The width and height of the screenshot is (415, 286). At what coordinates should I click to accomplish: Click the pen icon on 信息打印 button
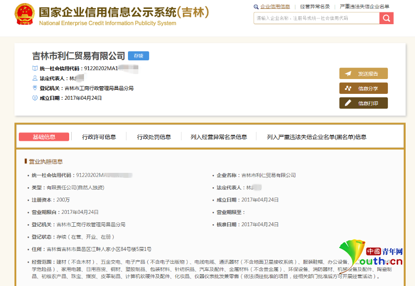click(x=349, y=103)
